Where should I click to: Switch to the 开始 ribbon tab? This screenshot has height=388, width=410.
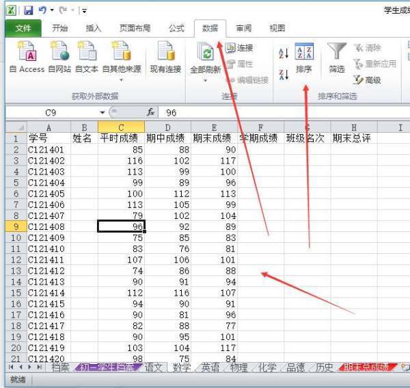(x=59, y=28)
